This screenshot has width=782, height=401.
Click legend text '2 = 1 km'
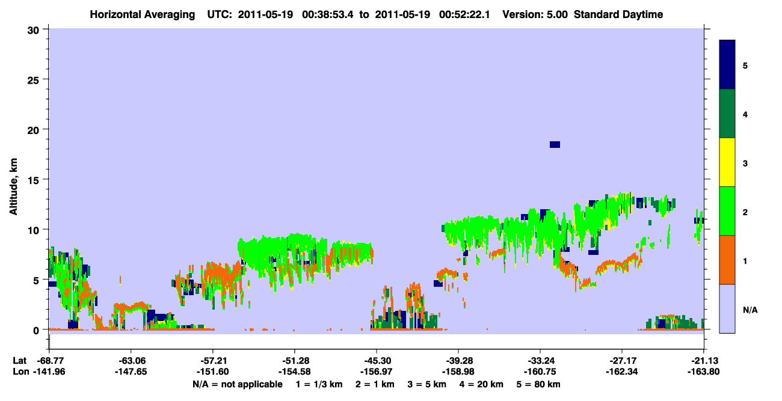[x=375, y=384]
